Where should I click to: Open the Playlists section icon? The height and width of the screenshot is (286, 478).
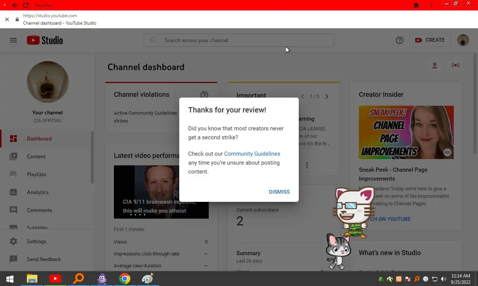(13, 174)
